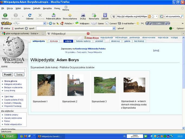Screen dimensions: 185x139
Task: Click the Odśwież reload icon
Action: pos(30,15)
